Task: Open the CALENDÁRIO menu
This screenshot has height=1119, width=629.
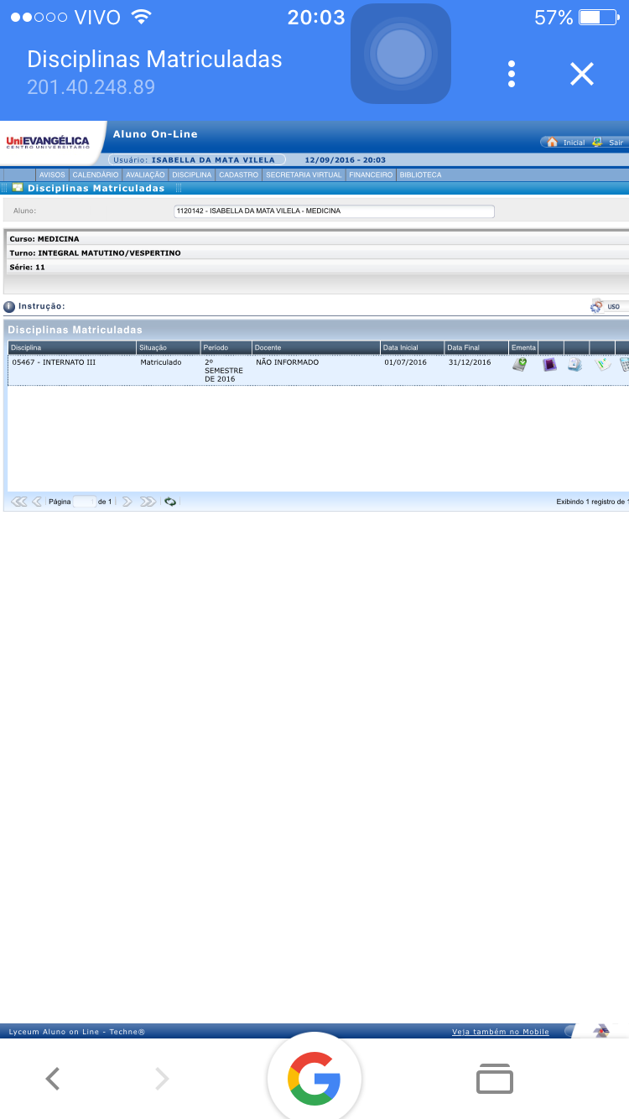Action: (x=95, y=175)
